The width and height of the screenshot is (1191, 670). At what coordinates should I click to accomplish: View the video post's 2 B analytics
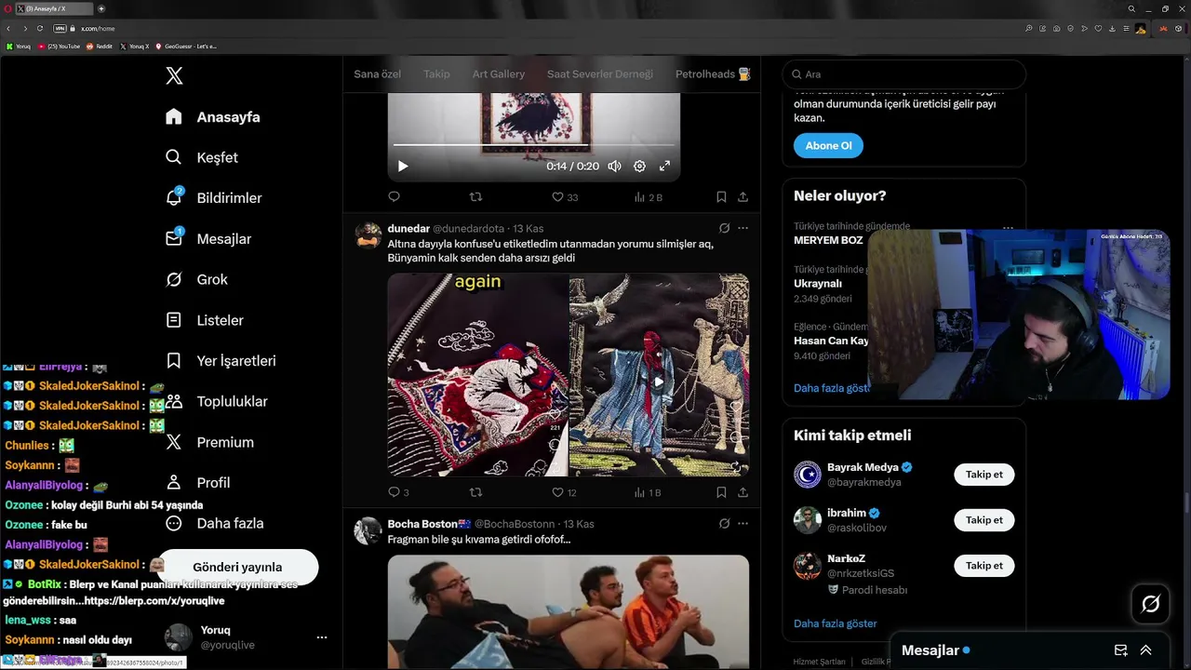coord(648,197)
